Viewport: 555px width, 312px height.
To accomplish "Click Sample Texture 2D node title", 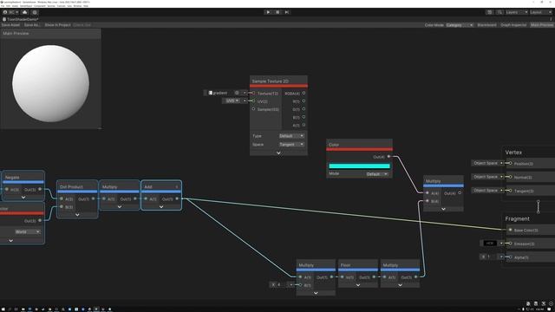I will tap(270, 81).
